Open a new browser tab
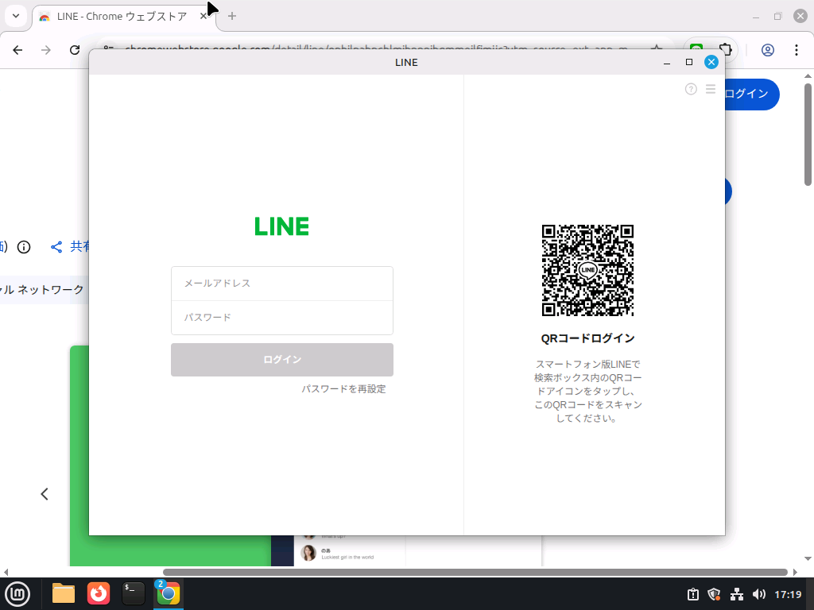Viewport: 814px width, 610px height. tap(231, 15)
